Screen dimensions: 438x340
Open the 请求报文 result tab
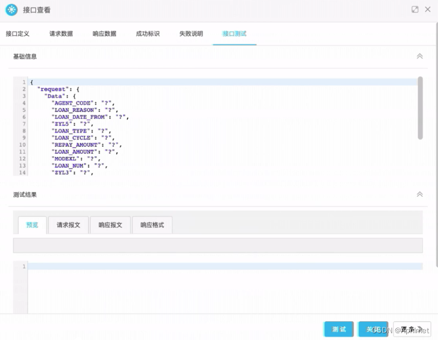click(x=68, y=225)
